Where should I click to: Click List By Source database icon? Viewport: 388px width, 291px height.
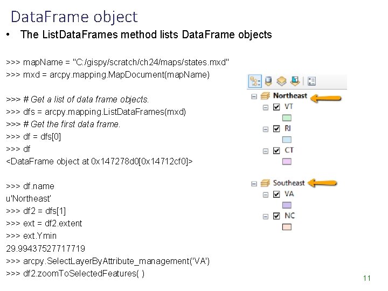click(268, 81)
